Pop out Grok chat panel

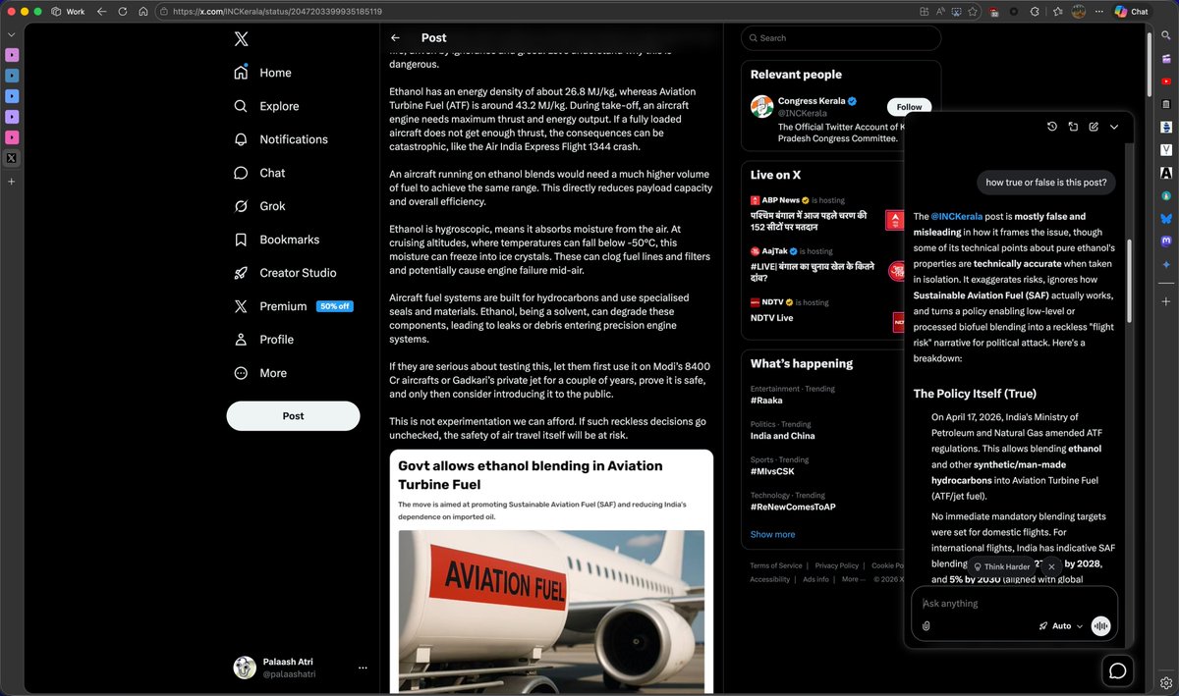[1073, 127]
